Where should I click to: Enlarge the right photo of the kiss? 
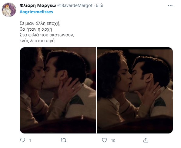pos(135,90)
